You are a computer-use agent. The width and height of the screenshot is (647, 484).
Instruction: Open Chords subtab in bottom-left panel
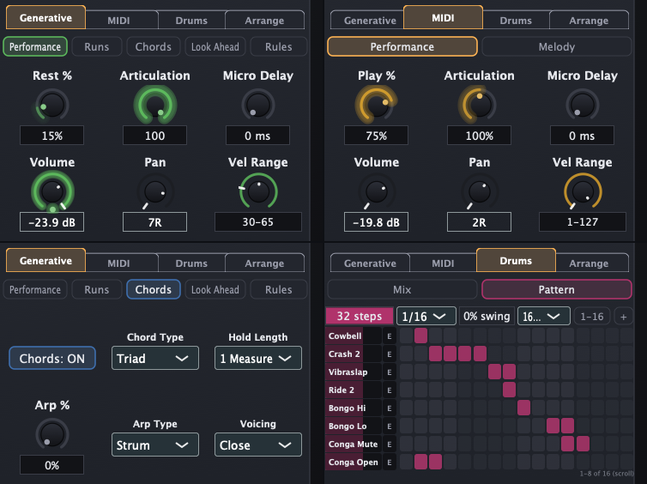tap(154, 289)
